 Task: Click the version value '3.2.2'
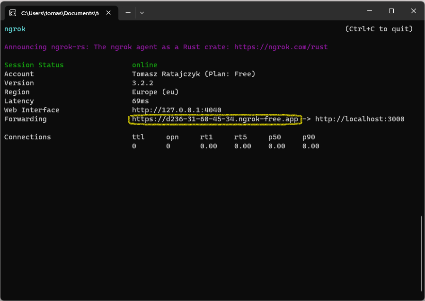tap(142, 83)
